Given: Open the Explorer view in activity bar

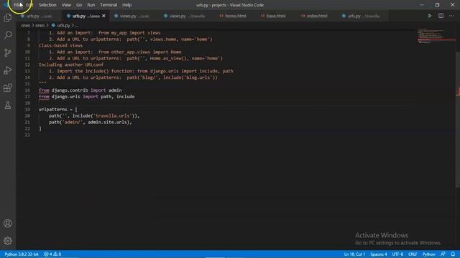Looking at the screenshot, I should click(x=8, y=18).
